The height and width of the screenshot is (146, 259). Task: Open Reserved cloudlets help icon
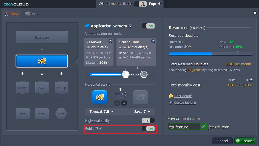(110, 41)
